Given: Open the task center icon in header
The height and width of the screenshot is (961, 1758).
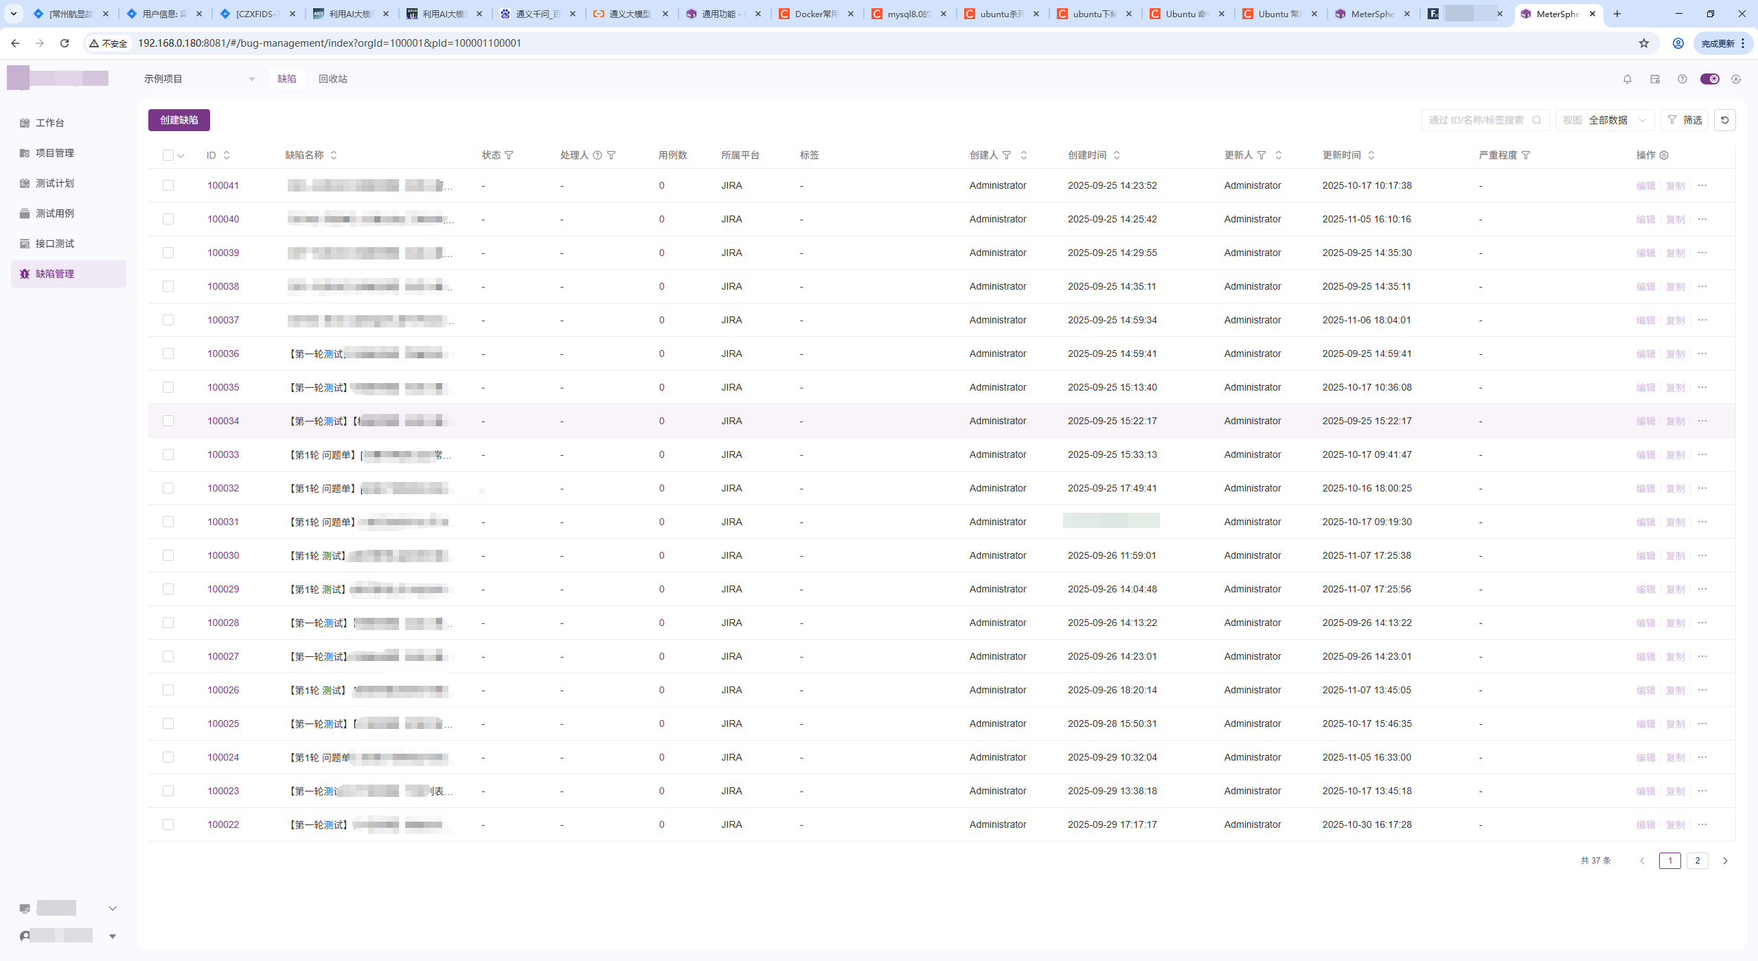Looking at the screenshot, I should 1654,79.
